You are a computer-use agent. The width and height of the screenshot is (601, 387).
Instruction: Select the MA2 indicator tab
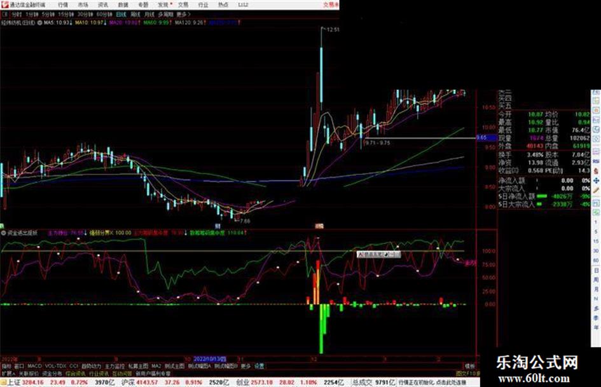tap(156, 366)
